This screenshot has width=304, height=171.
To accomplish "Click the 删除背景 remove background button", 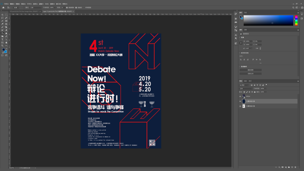I will [251, 70].
